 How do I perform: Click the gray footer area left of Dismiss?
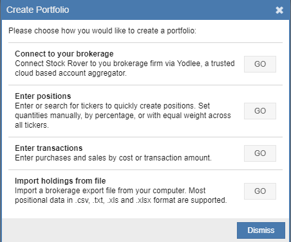pyautogui.click(x=119, y=230)
